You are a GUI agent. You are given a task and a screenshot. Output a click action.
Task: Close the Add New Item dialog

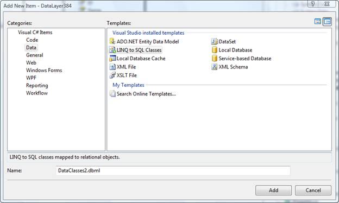point(327,4)
